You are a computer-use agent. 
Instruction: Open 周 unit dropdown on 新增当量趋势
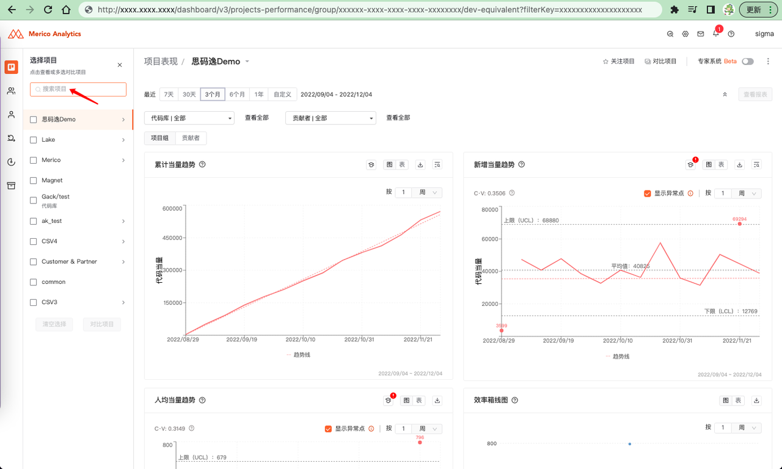747,193
